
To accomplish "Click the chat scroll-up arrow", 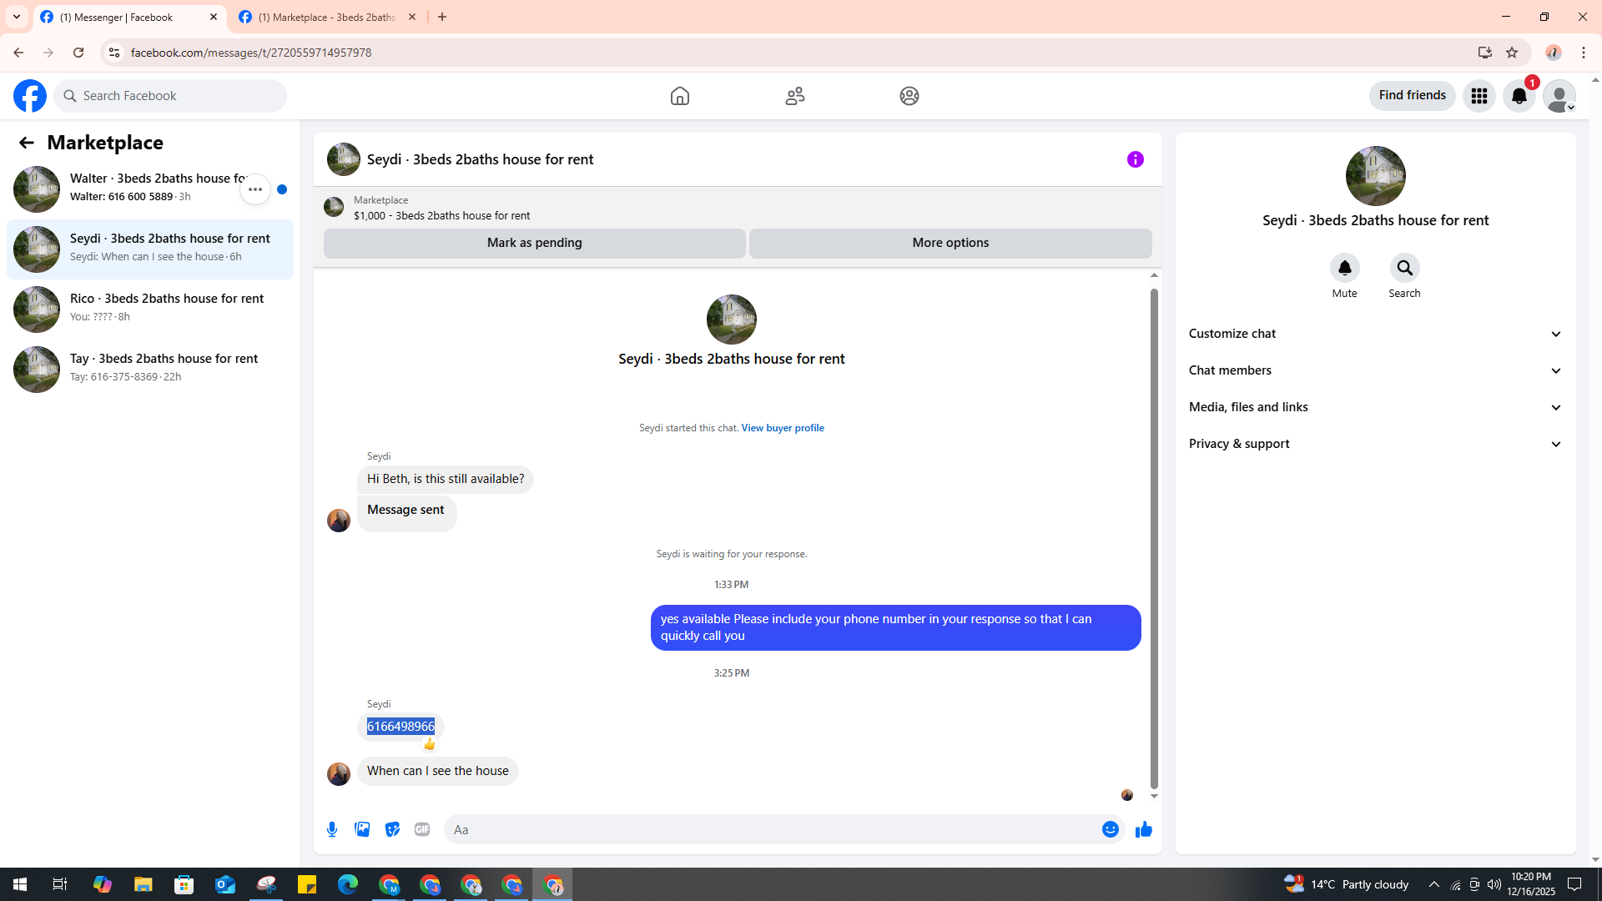I will coord(1154,275).
